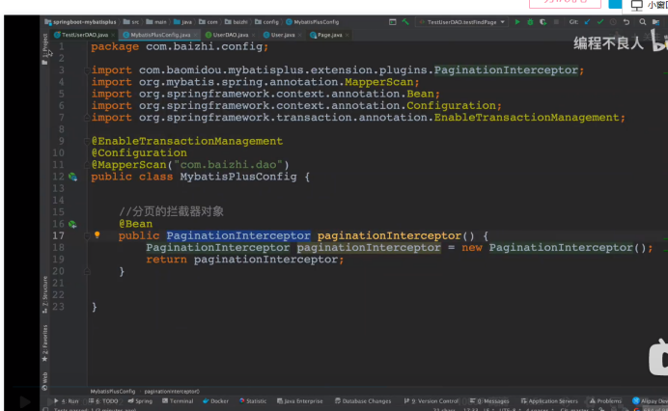Open the 6: TODO tool window
The height and width of the screenshot is (411, 668).
coord(103,400)
